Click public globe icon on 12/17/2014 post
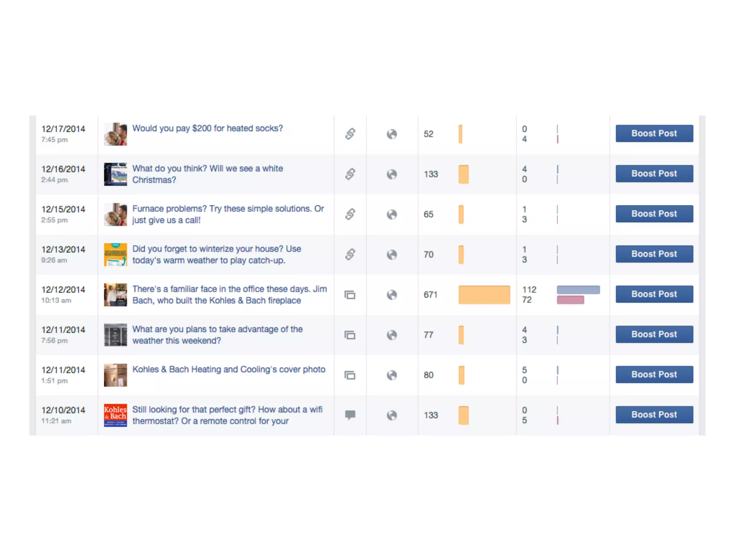 392,134
